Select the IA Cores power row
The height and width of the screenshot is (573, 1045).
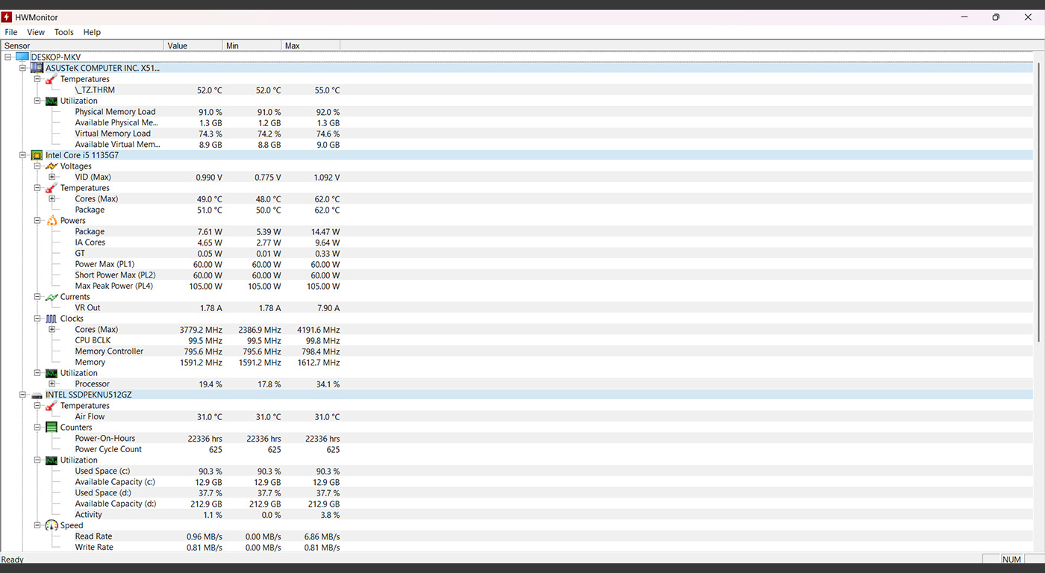pos(516,242)
